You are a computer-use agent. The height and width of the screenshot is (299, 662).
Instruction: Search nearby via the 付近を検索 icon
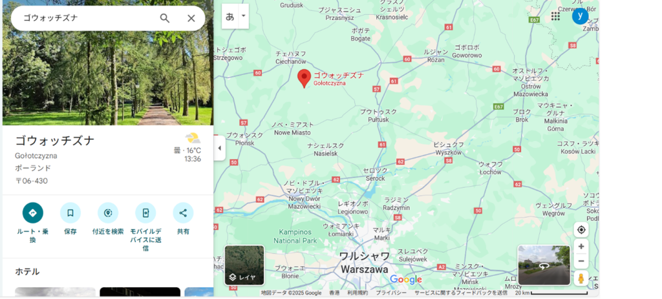(x=108, y=213)
